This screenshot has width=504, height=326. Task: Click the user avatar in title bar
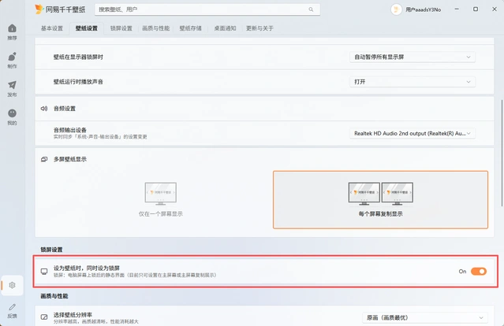click(x=397, y=9)
